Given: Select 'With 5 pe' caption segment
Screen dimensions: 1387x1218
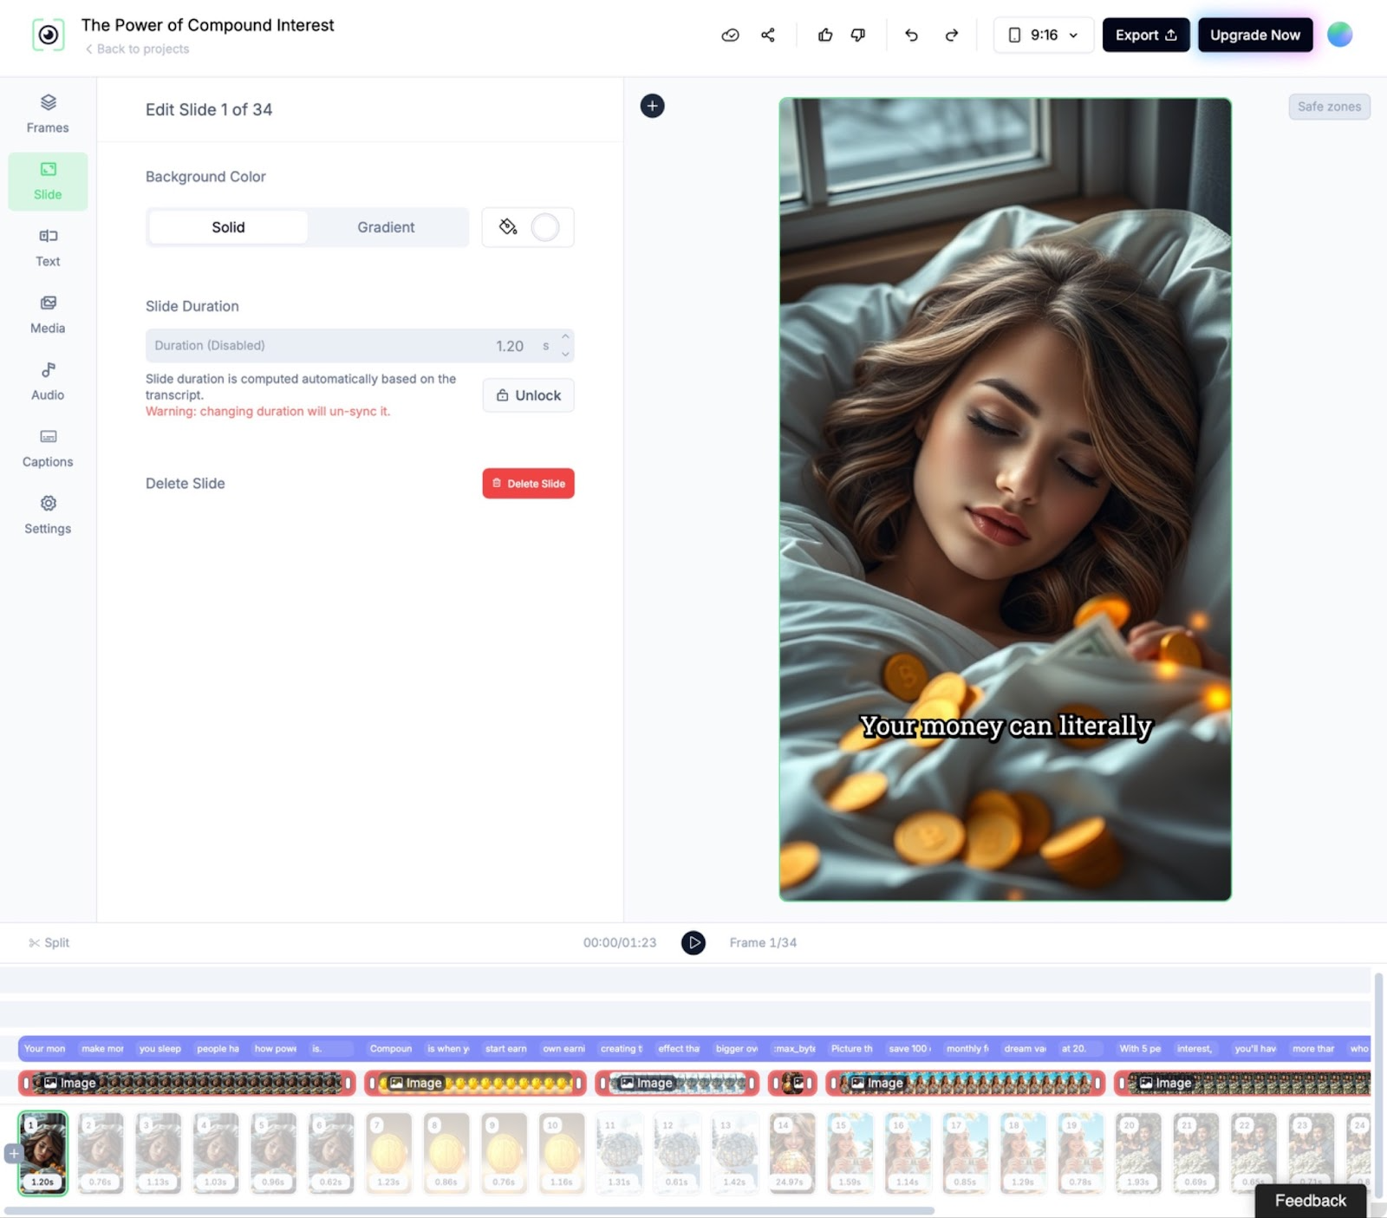Looking at the screenshot, I should coord(1140,1049).
